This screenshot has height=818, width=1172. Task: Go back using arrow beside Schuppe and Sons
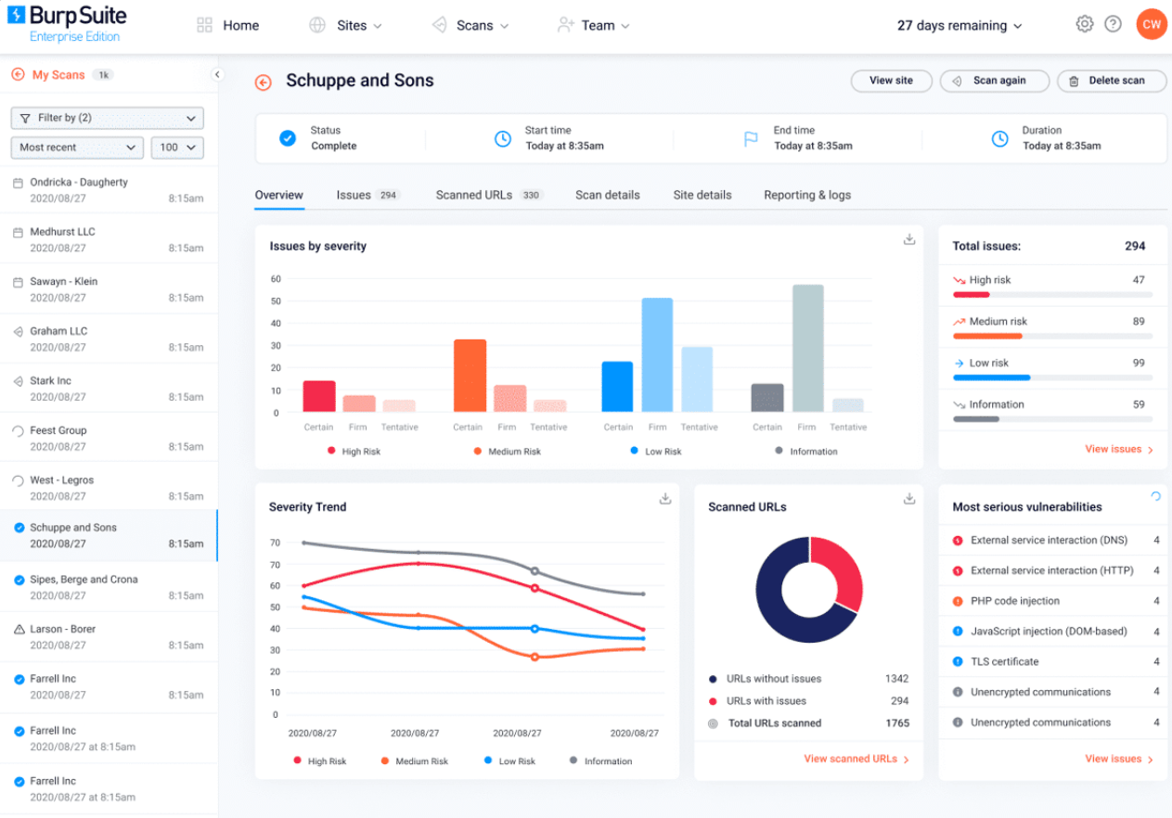click(x=264, y=83)
